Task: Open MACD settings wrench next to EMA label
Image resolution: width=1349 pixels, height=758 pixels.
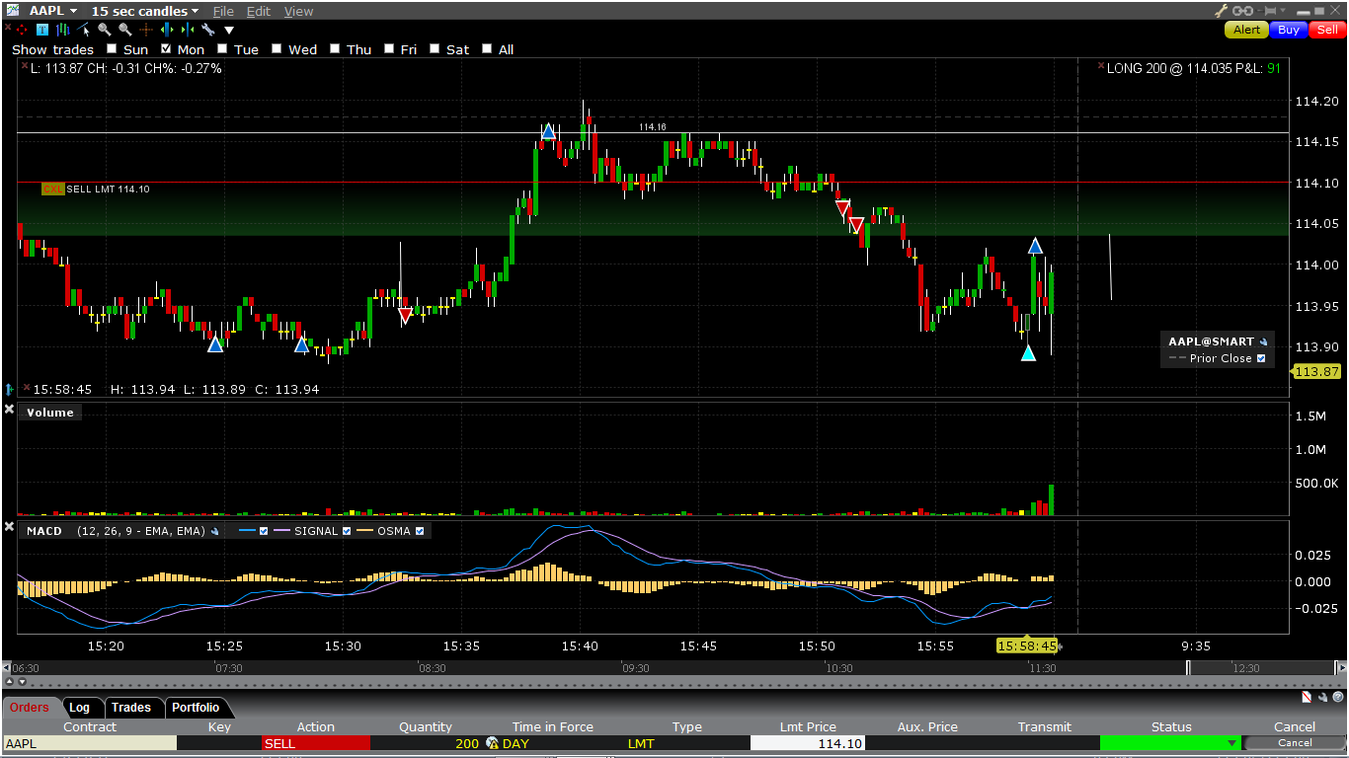Action: coord(214,531)
